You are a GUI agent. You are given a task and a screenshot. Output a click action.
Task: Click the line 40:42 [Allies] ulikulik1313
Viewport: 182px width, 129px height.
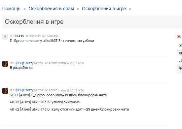coord(69,109)
